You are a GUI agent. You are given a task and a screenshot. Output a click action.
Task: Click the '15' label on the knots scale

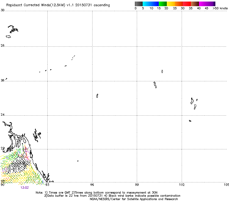[x=159, y=8]
